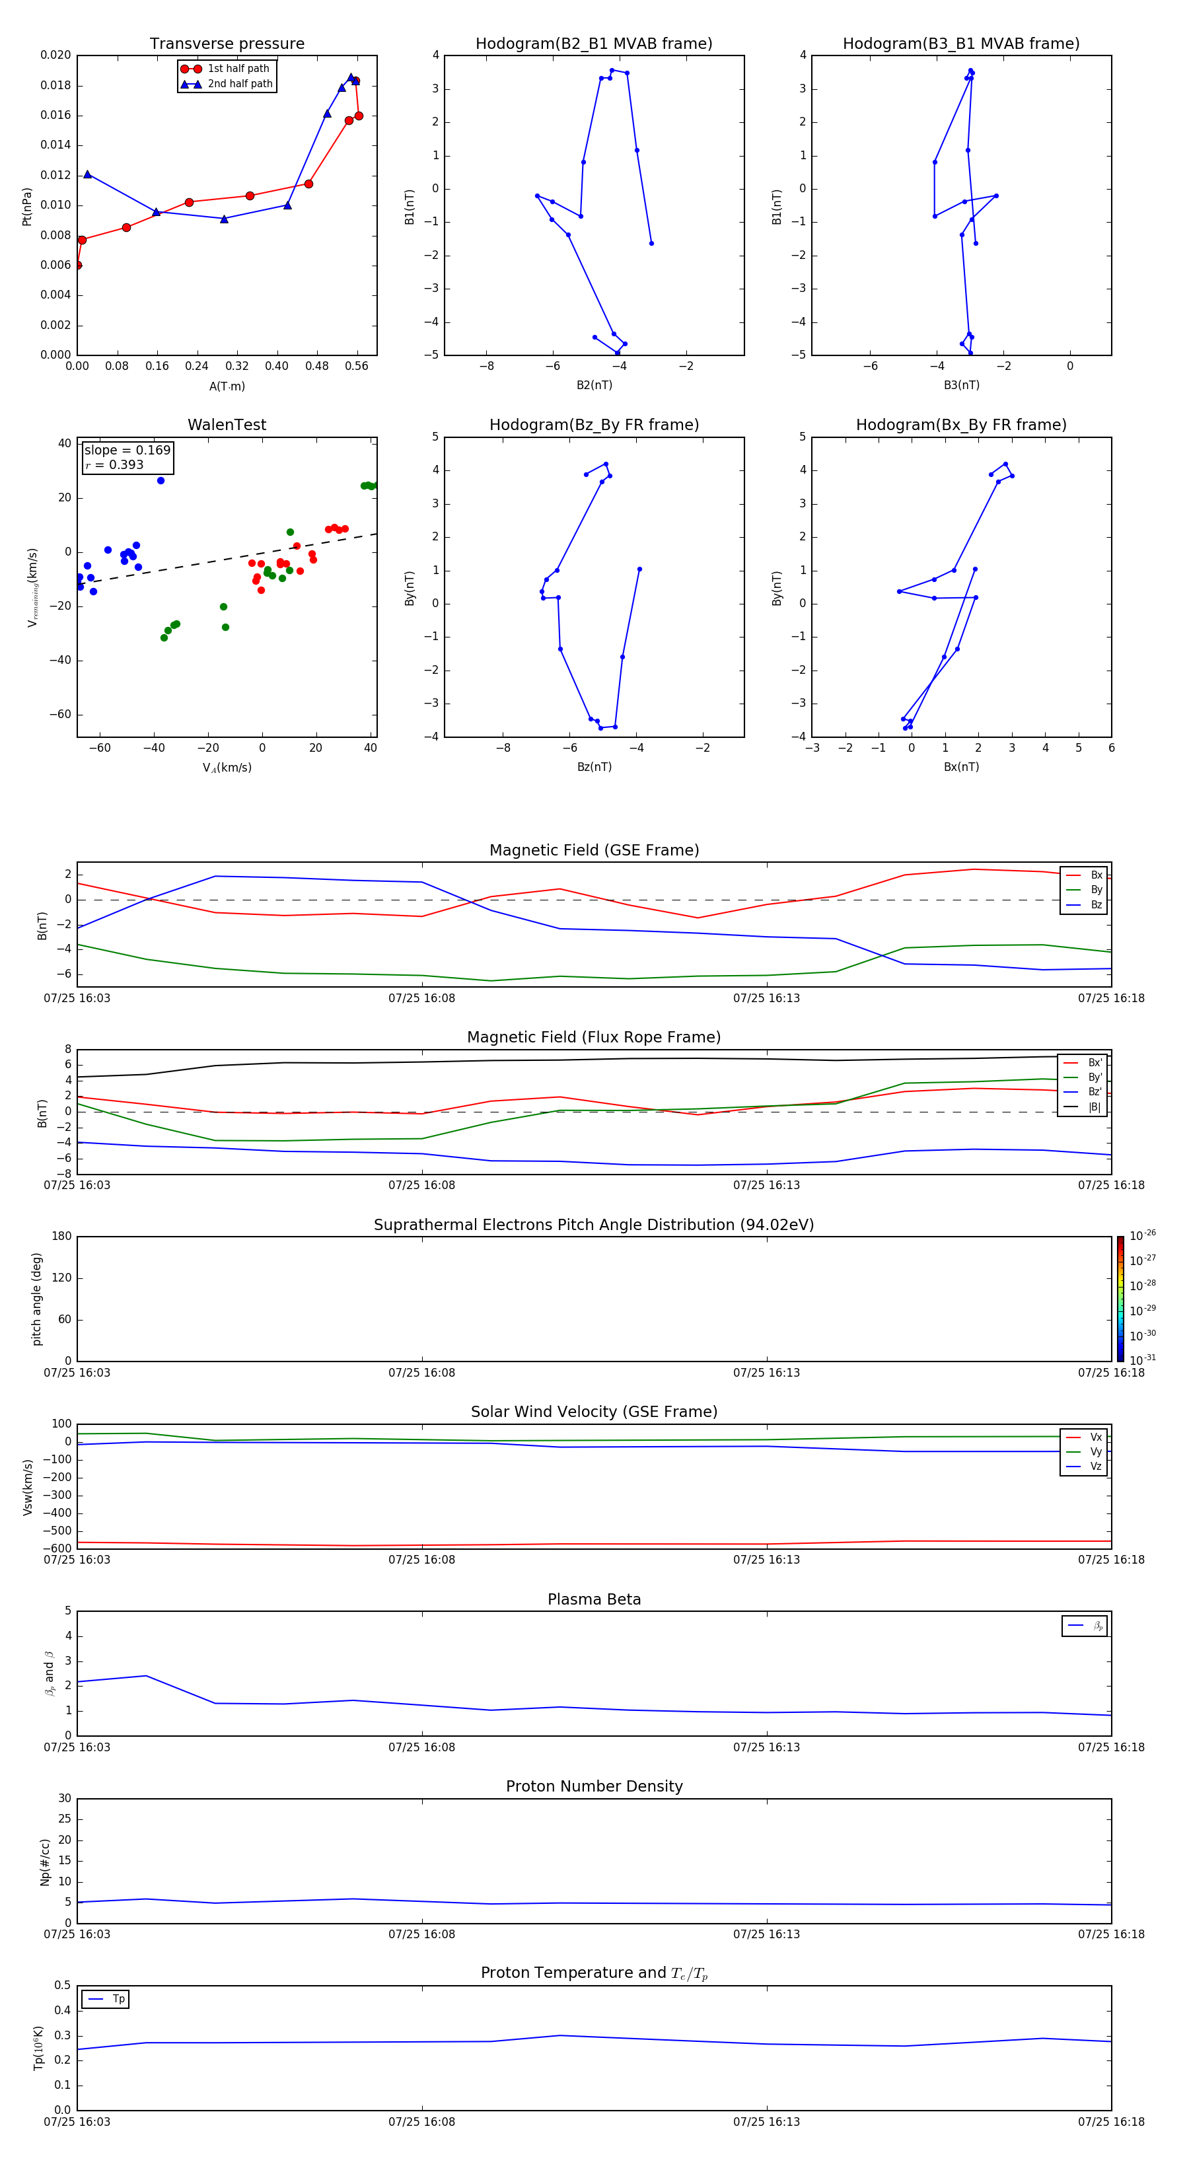Click the "WalenTest" plot title
This screenshot has height=2180, width=1189.
(x=227, y=425)
